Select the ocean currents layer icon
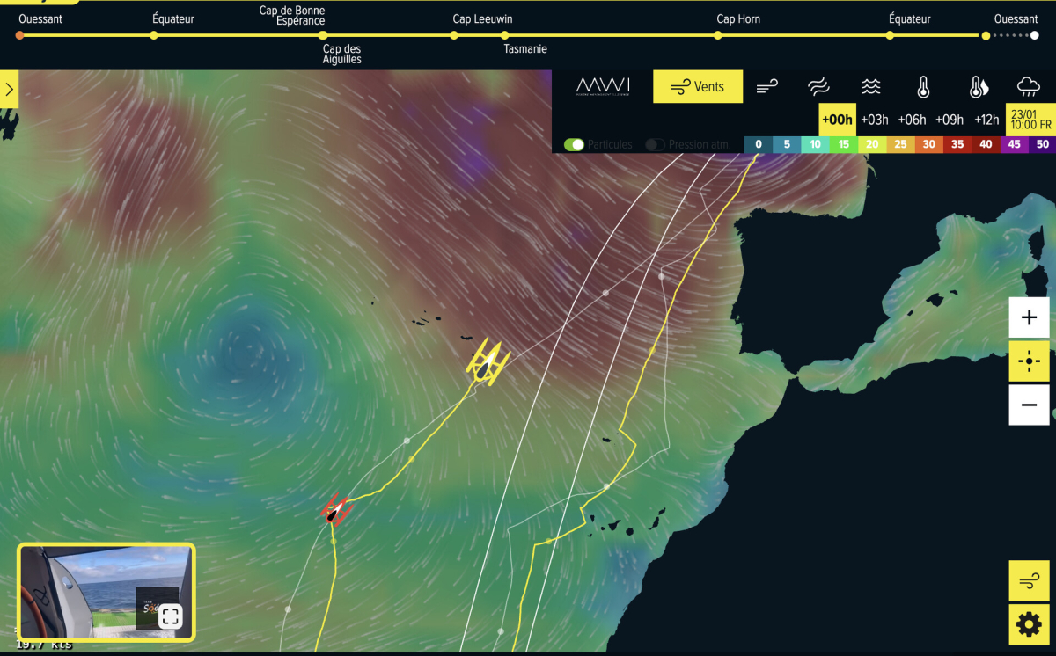Viewport: 1056px width, 656px height. tap(818, 86)
